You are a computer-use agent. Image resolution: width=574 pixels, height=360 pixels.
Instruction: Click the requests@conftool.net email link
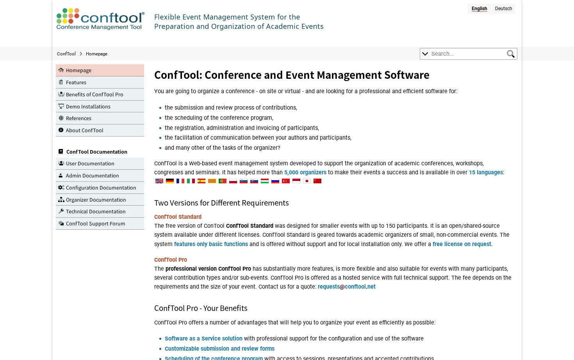tap(347, 287)
